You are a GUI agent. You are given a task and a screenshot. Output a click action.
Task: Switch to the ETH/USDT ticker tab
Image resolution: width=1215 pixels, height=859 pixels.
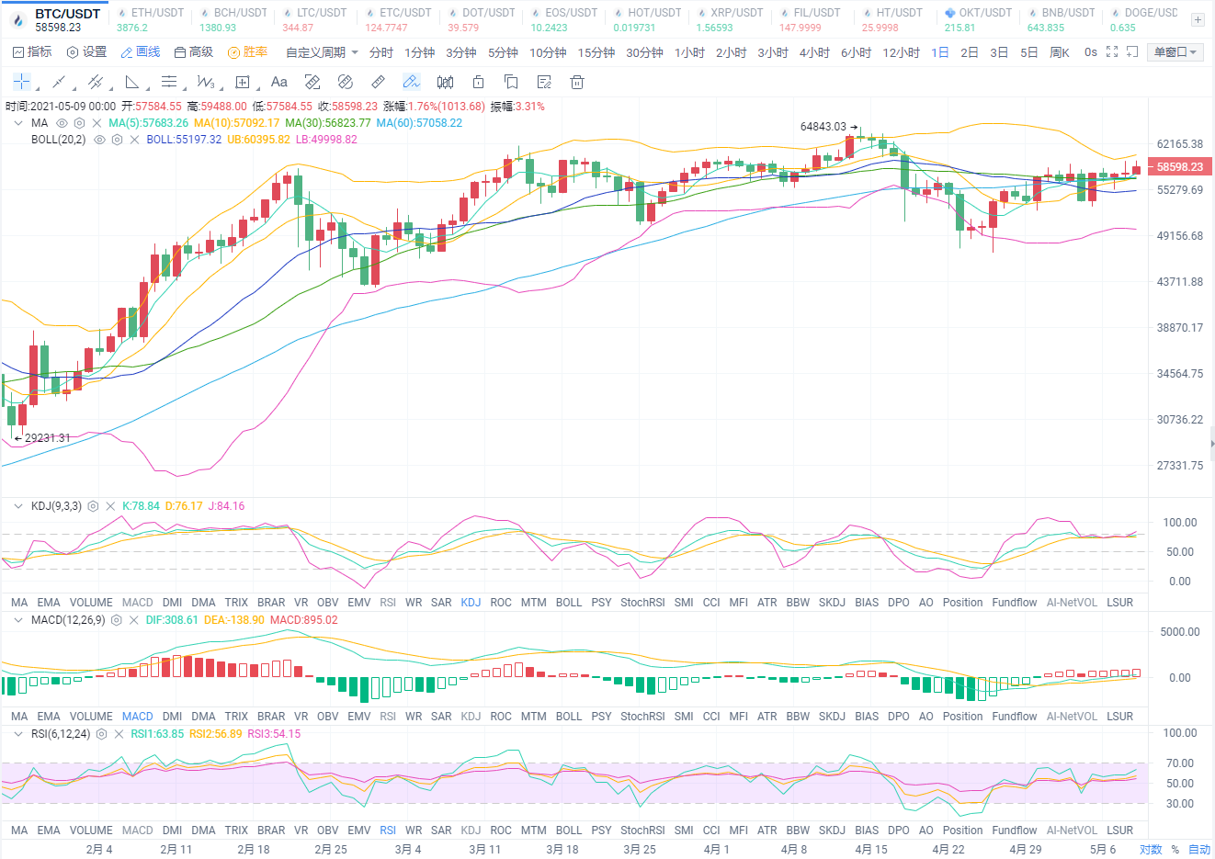(150, 19)
